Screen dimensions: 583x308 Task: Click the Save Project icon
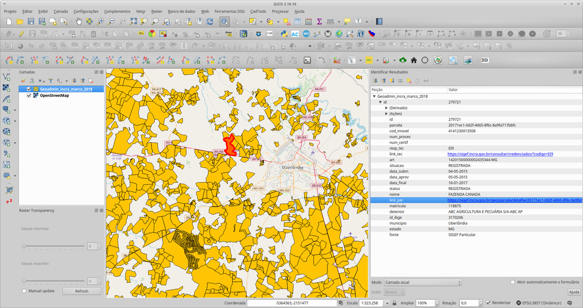31,21
